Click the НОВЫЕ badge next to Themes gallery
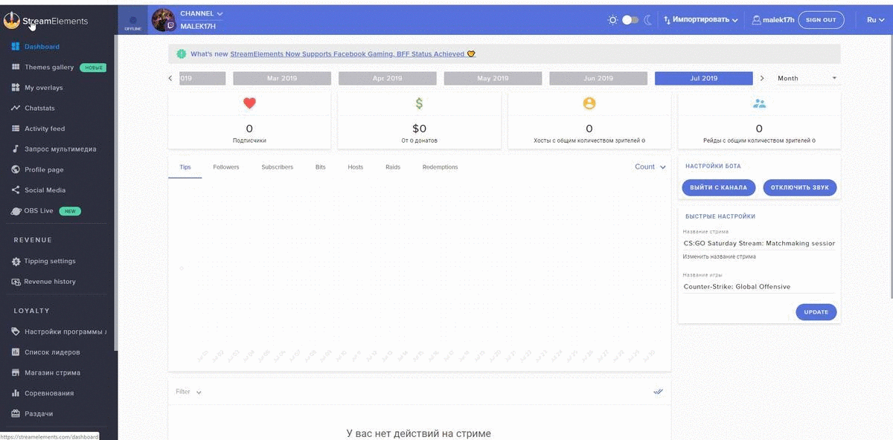The image size is (893, 440). tap(94, 68)
